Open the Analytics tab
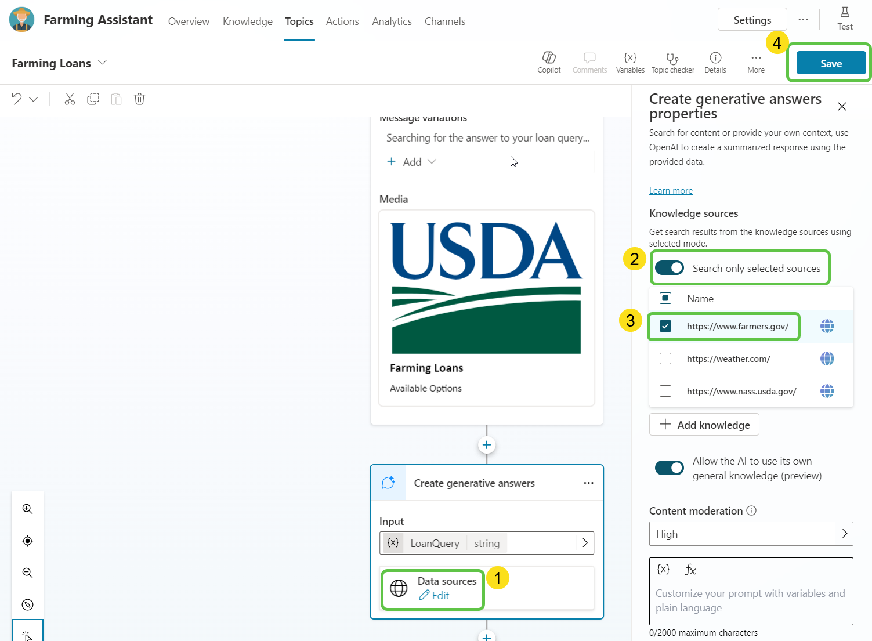The height and width of the screenshot is (641, 872). (x=392, y=21)
